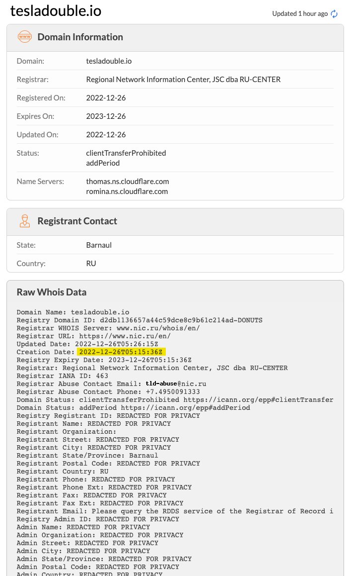Click the Registrant Phone: REDACTED line
349x576 pixels.
(x=96, y=479)
